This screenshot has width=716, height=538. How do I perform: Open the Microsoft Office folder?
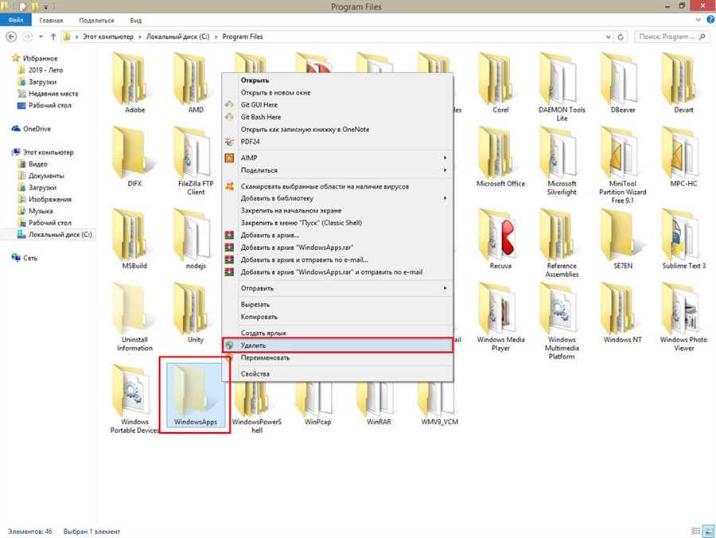500,157
